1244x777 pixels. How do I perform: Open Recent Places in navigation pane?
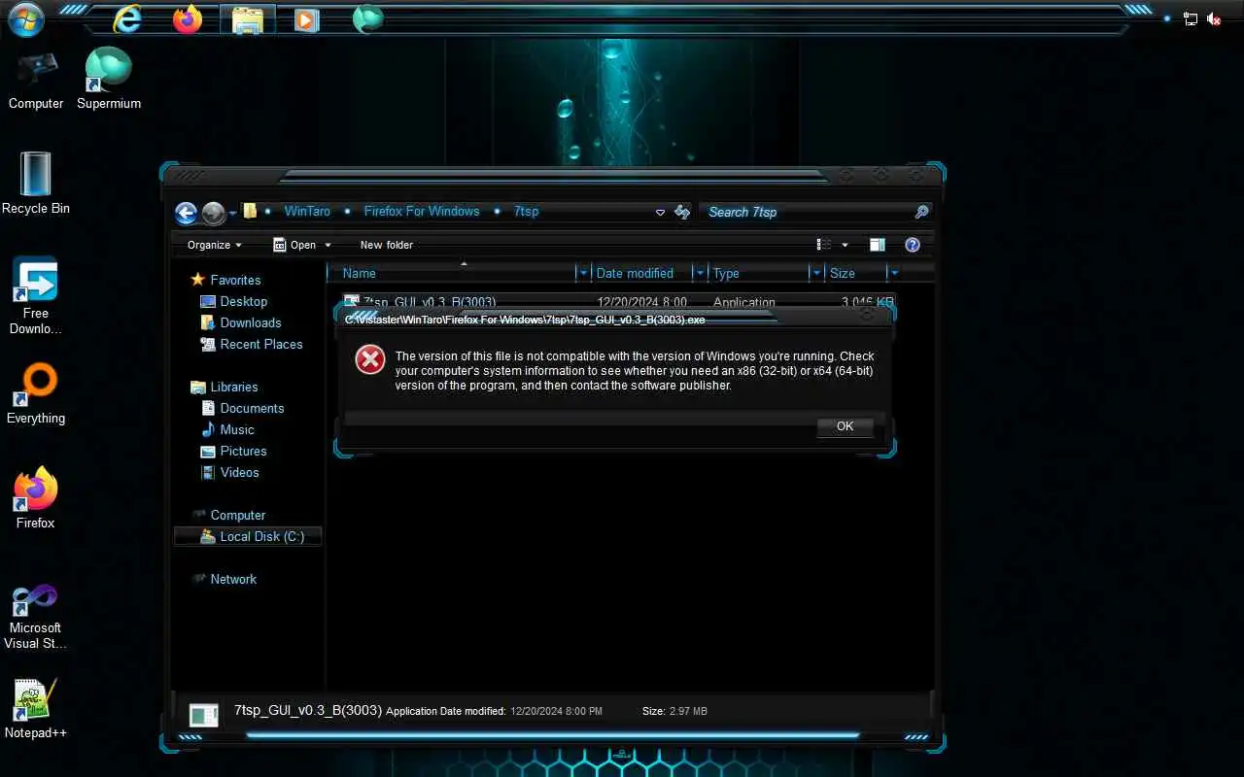[260, 344]
